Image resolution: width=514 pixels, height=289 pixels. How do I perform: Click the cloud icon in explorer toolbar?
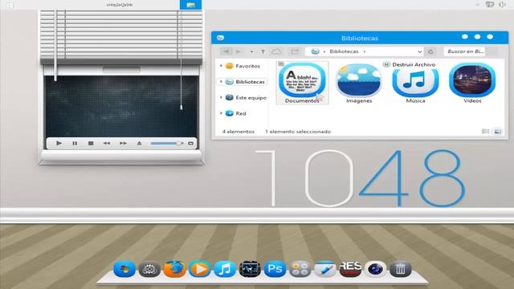pyautogui.click(x=276, y=51)
